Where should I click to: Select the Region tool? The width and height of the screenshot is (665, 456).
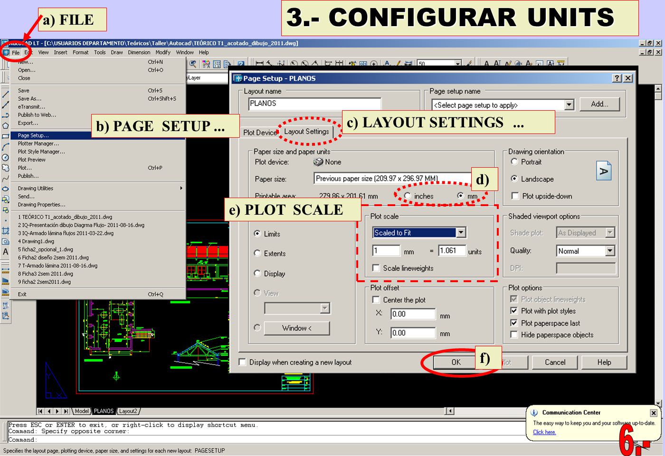(x=5, y=241)
